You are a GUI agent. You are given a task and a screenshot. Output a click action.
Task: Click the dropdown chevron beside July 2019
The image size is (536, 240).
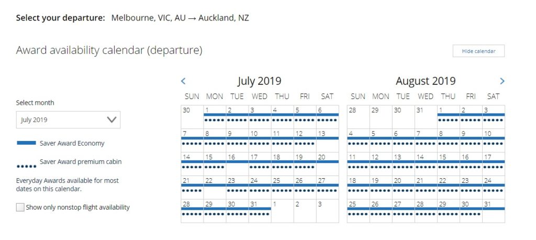(x=111, y=120)
